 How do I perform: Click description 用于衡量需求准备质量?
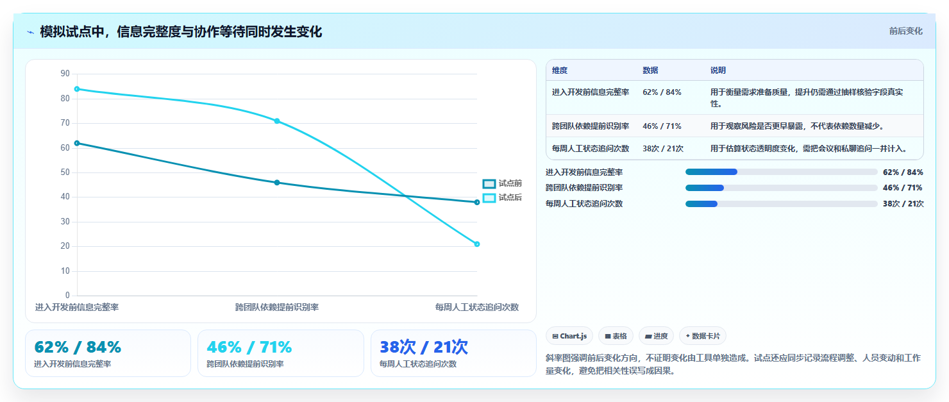(807, 98)
